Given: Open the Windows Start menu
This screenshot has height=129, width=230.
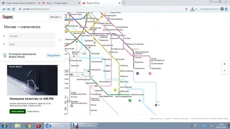Looking at the screenshot, I should pyautogui.click(x=4, y=126).
